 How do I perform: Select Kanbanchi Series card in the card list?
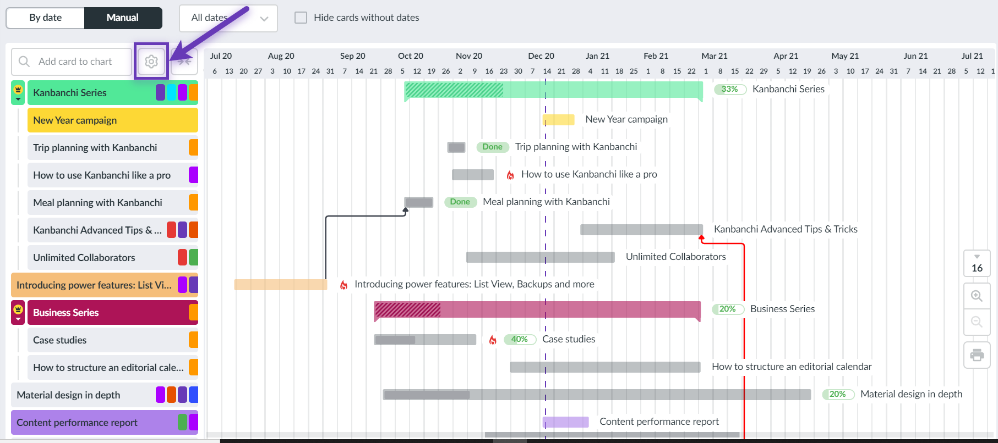(113, 93)
